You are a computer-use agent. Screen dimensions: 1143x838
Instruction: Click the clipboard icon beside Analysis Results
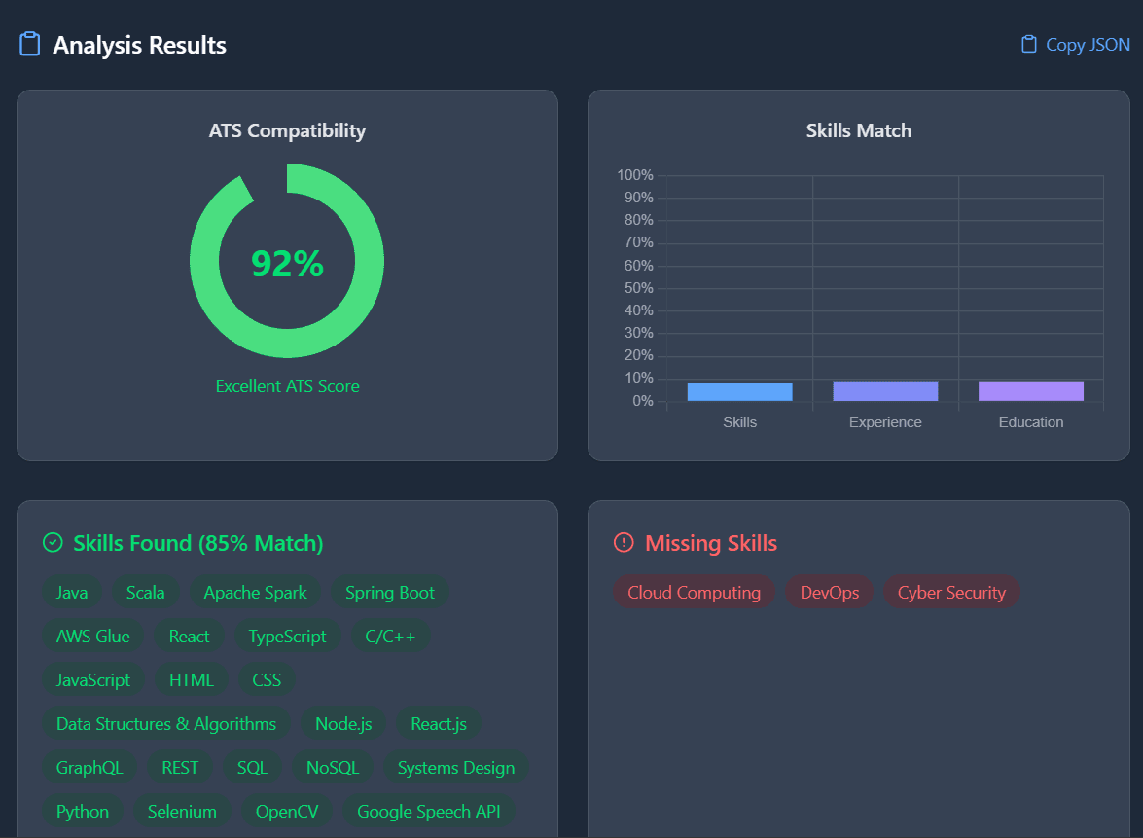30,44
